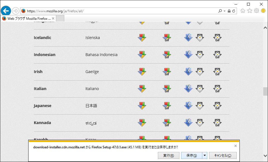The width and height of the screenshot is (268, 162).
Task: Click the キャンセル(C) cancel button
Action: (x=222, y=156)
